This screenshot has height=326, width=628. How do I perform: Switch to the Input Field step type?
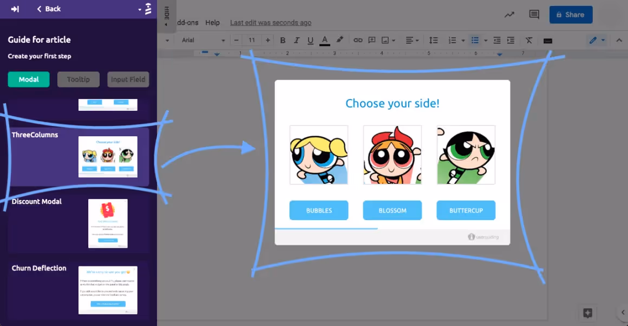pyautogui.click(x=128, y=79)
